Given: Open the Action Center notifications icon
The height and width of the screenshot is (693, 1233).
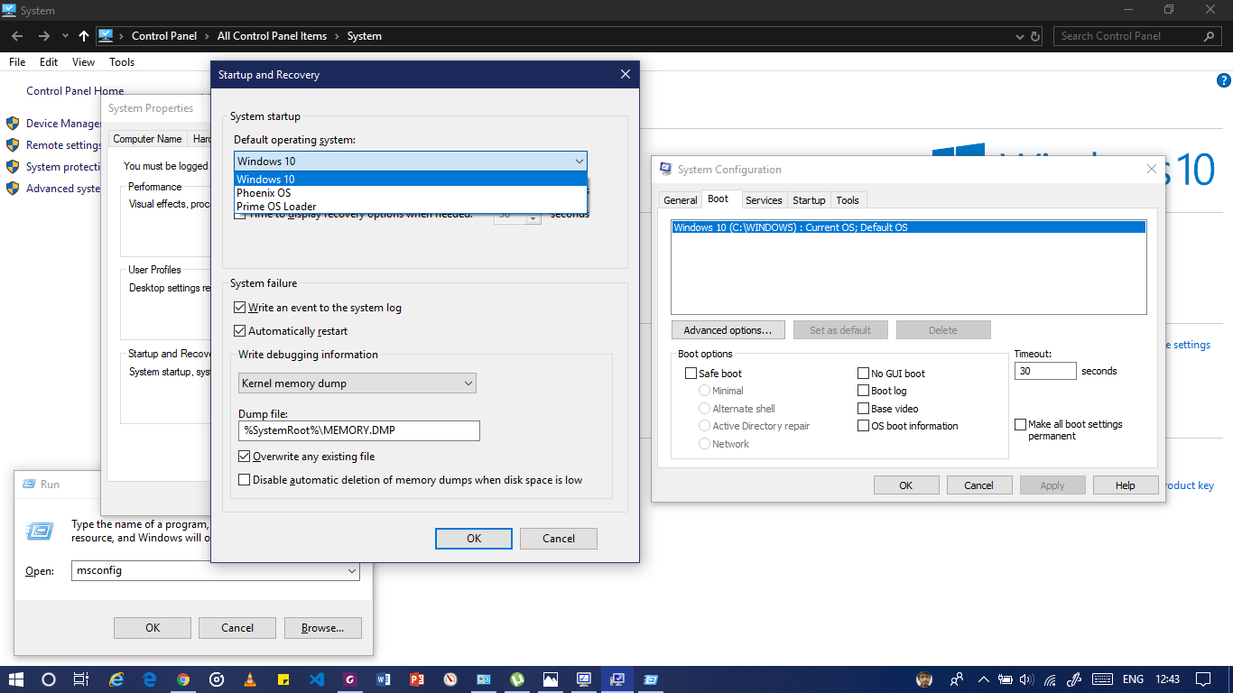Looking at the screenshot, I should pos(1203,679).
